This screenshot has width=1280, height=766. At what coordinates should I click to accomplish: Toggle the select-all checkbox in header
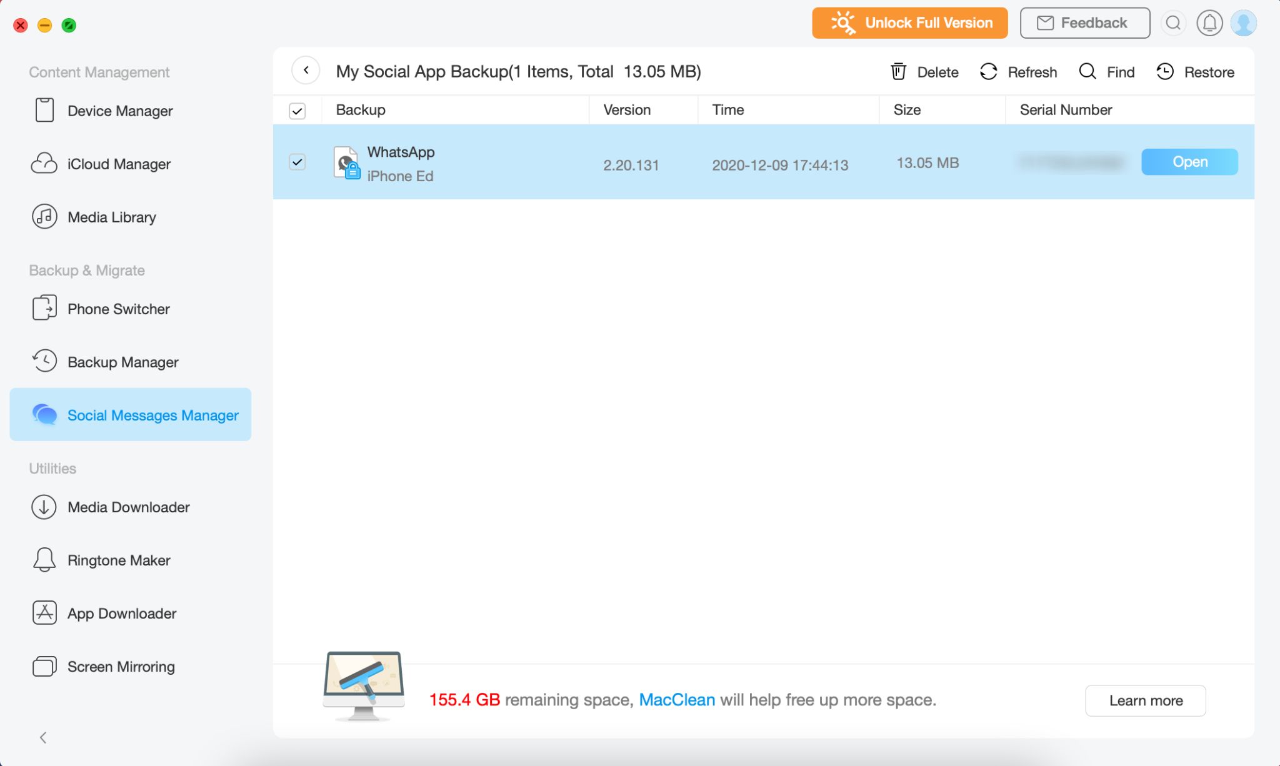(x=297, y=111)
